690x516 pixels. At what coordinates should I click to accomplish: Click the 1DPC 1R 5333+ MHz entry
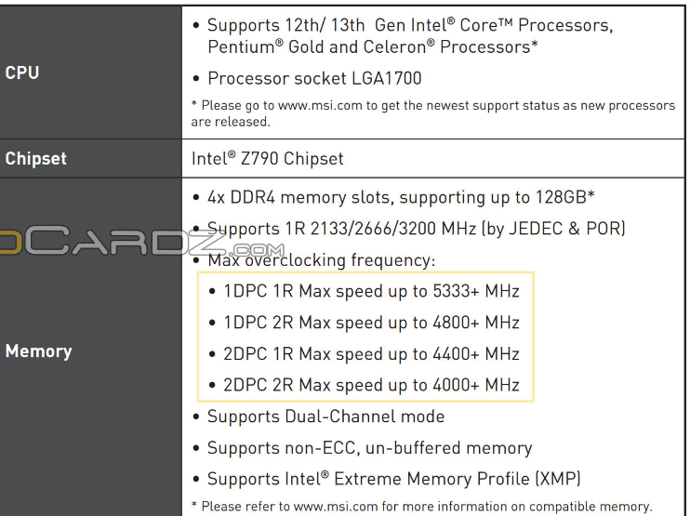click(x=371, y=291)
